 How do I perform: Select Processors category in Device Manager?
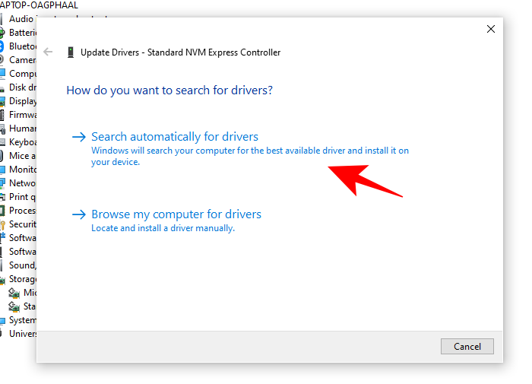pyautogui.click(x=23, y=211)
